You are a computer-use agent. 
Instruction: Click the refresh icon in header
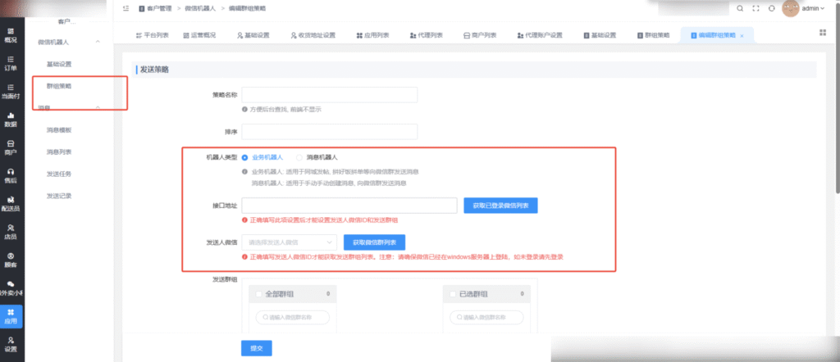pos(771,8)
